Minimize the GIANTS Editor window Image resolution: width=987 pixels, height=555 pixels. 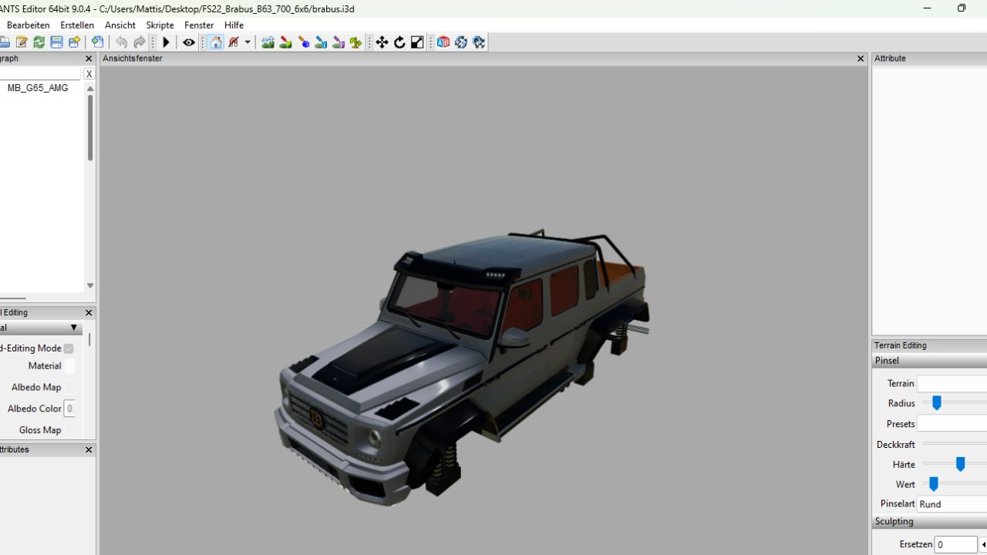click(927, 8)
